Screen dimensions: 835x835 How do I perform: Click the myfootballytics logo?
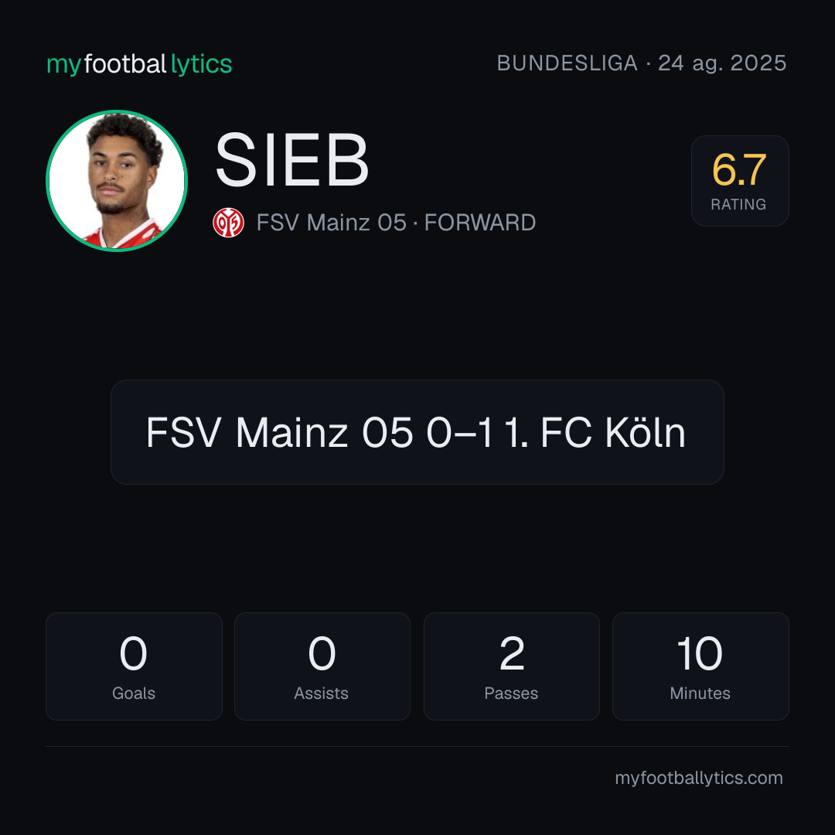[139, 64]
